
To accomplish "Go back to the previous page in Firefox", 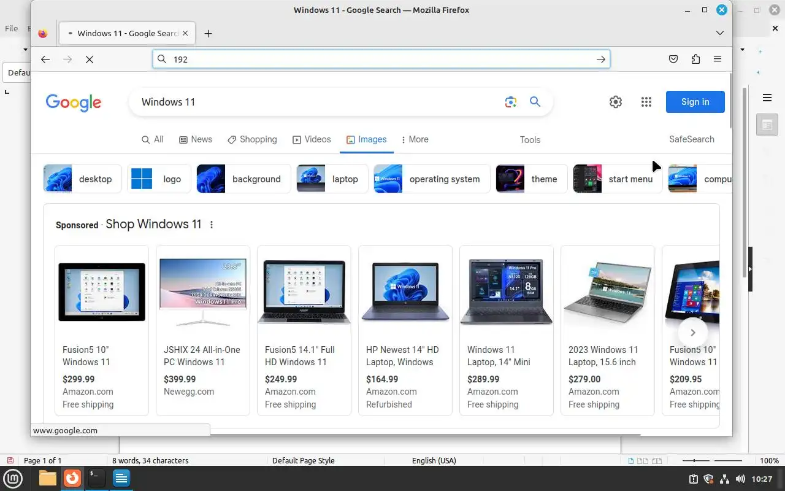I will 45,59.
